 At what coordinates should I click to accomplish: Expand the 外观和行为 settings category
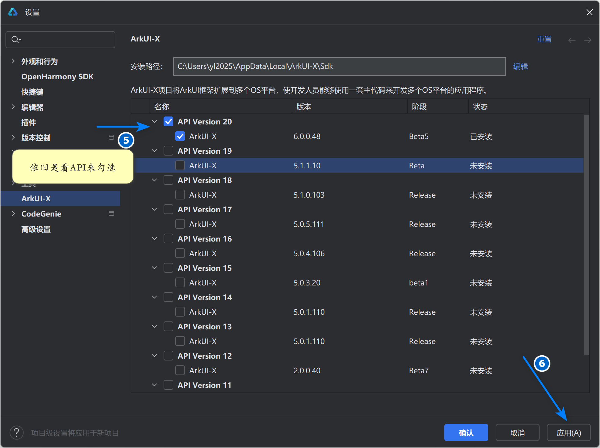[13, 61]
